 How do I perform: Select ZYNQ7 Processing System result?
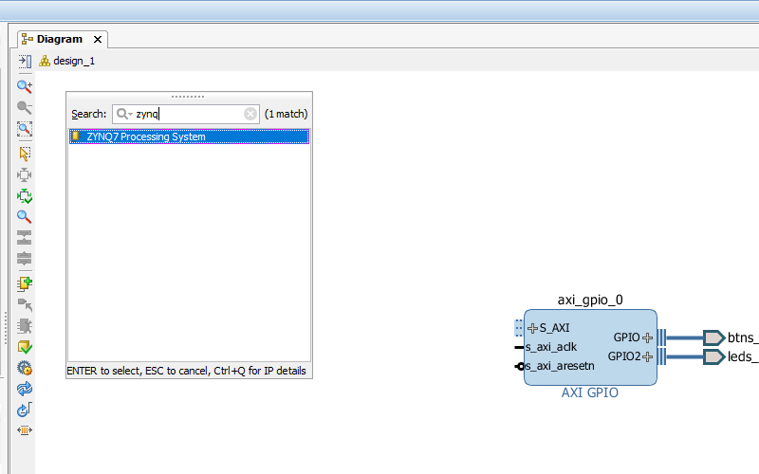[189, 137]
